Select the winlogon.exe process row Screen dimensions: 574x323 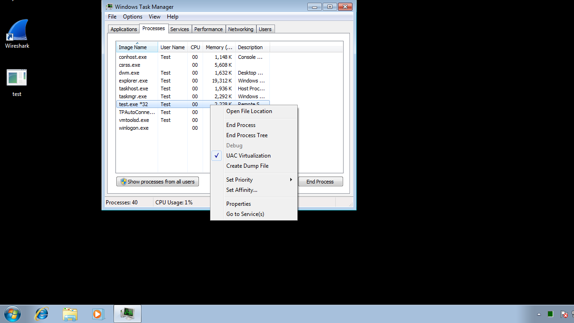tap(164, 128)
